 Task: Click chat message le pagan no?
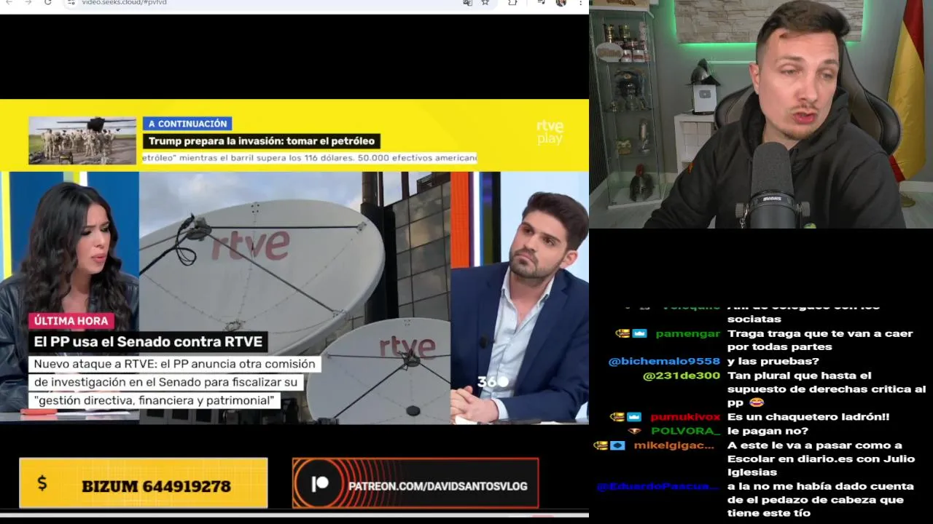pos(768,431)
